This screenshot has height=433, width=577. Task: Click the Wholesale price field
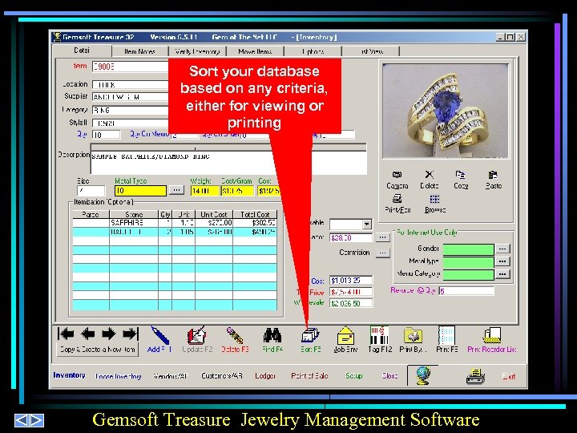351,303
